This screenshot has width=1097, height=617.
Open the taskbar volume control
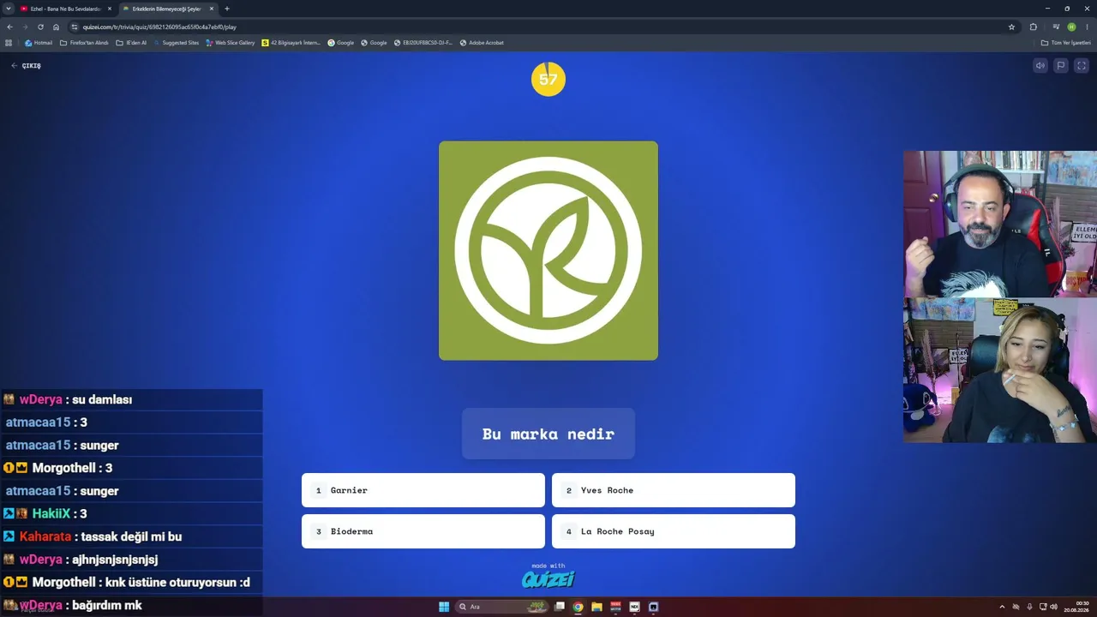pos(1053,607)
